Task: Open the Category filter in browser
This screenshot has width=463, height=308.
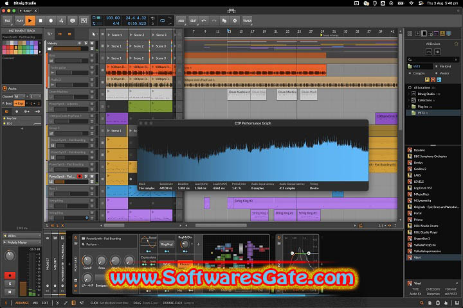Action: tap(419, 73)
